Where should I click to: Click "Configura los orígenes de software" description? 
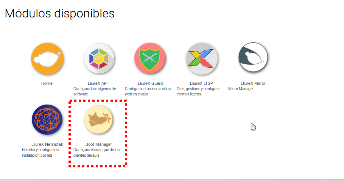(x=95, y=91)
